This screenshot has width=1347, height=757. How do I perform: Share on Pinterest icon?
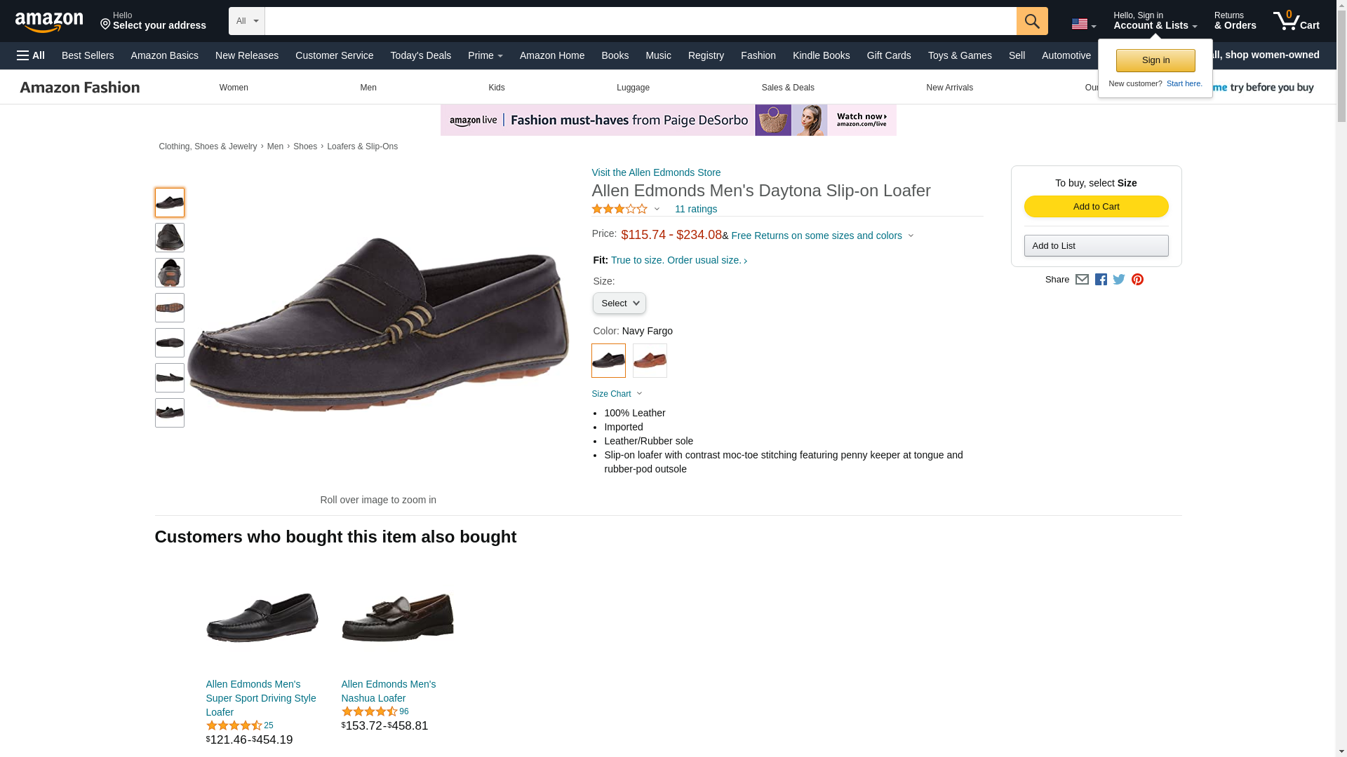pyautogui.click(x=1137, y=279)
